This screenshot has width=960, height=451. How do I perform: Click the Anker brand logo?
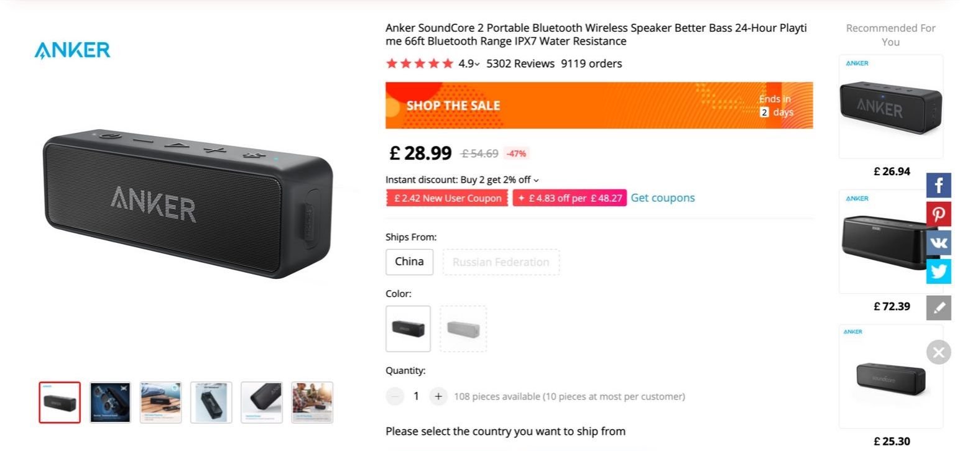tap(72, 50)
